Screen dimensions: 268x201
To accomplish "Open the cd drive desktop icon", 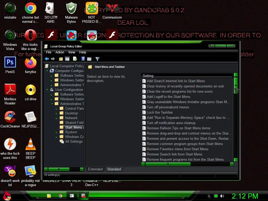I will pyautogui.click(x=31, y=92).
